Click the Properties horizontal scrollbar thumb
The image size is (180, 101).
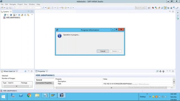point(111,88)
